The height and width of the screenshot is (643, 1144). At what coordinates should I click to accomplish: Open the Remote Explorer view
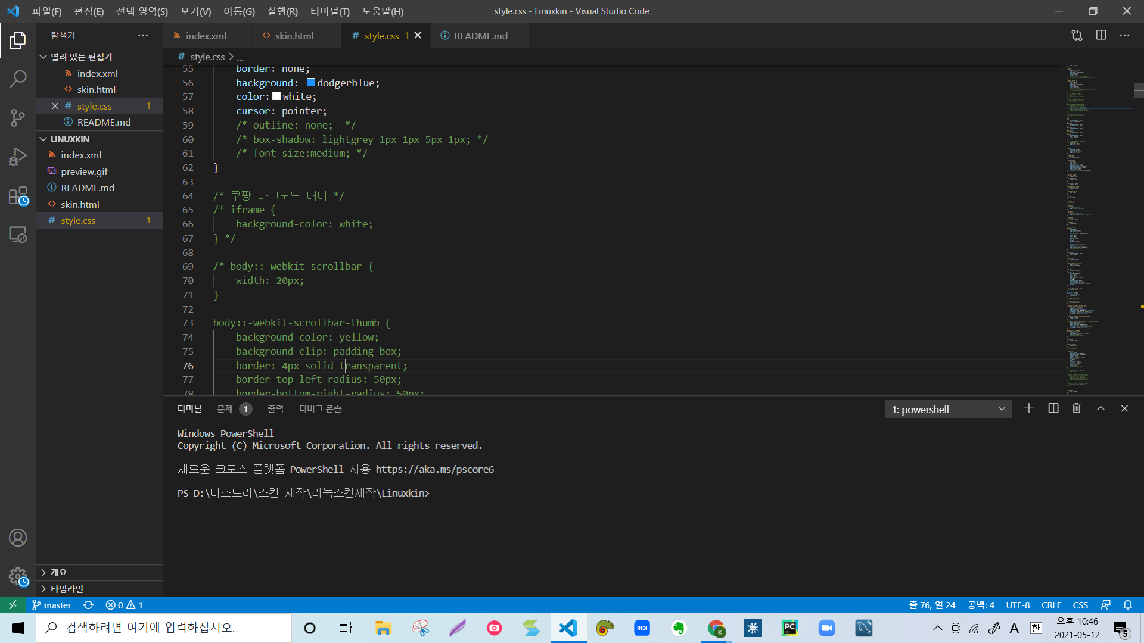click(x=18, y=235)
